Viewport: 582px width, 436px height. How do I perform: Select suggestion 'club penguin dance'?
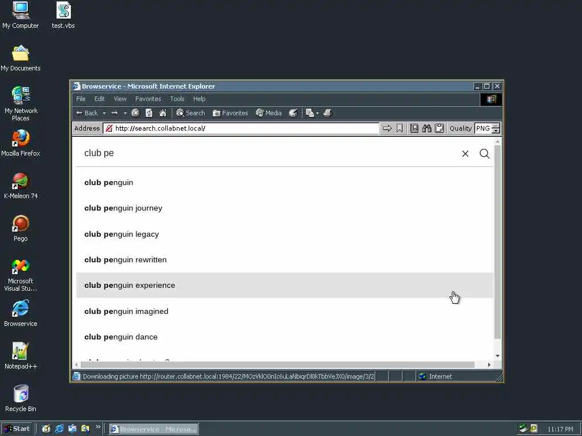click(285, 337)
